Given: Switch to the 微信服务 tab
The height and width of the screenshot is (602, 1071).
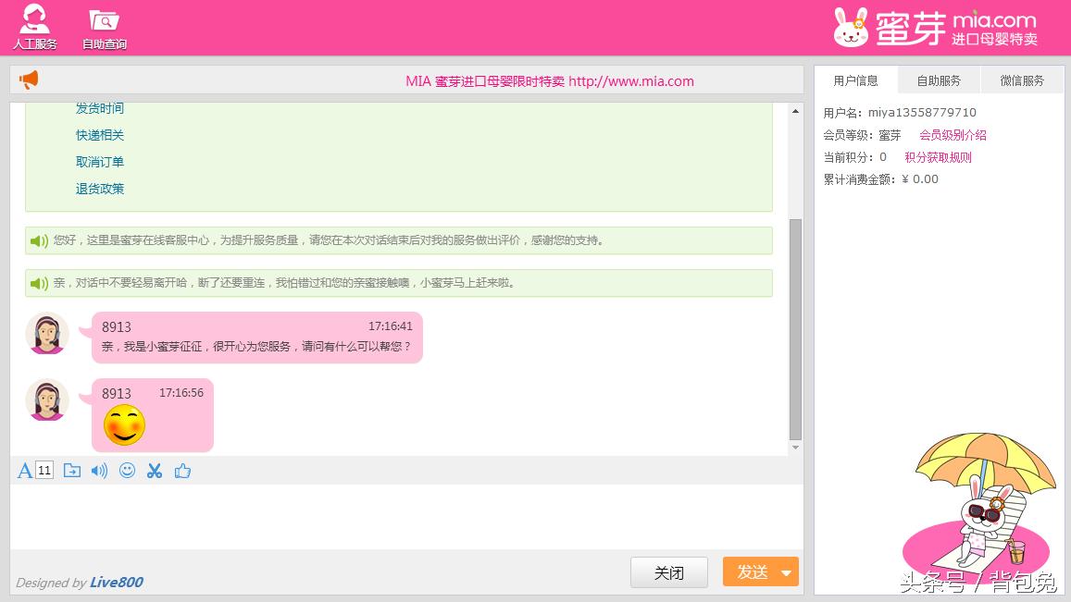Looking at the screenshot, I should 1022,80.
